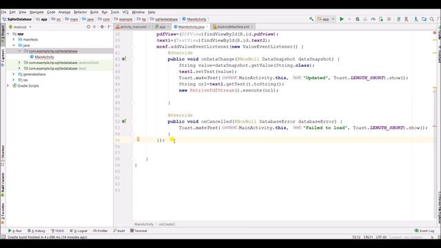The height and width of the screenshot is (248, 441).
Task: Click tool window toggle icon in status bar corner
Action: (3, 237)
